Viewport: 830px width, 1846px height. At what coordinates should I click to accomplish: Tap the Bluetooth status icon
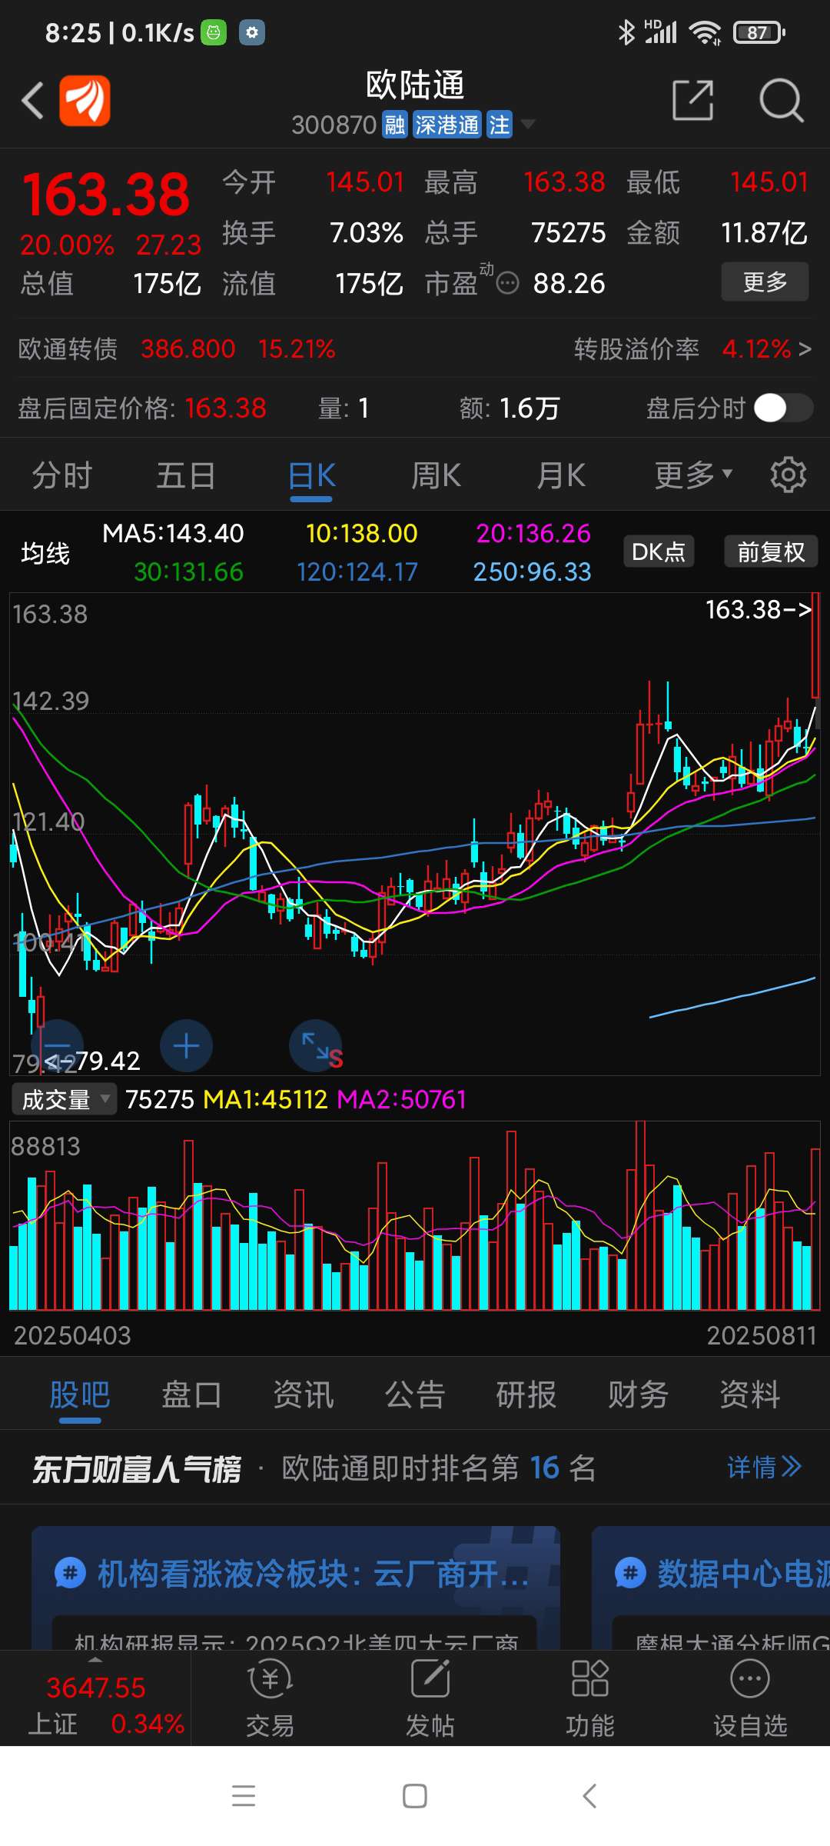(627, 32)
